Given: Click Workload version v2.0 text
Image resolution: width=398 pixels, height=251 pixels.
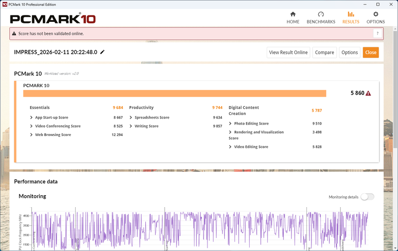Looking at the screenshot, I should click(x=62, y=74).
